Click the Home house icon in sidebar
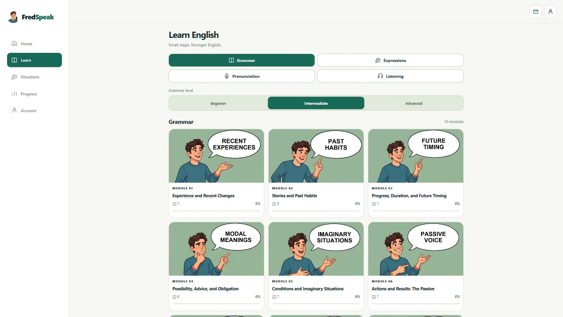 click(x=14, y=43)
